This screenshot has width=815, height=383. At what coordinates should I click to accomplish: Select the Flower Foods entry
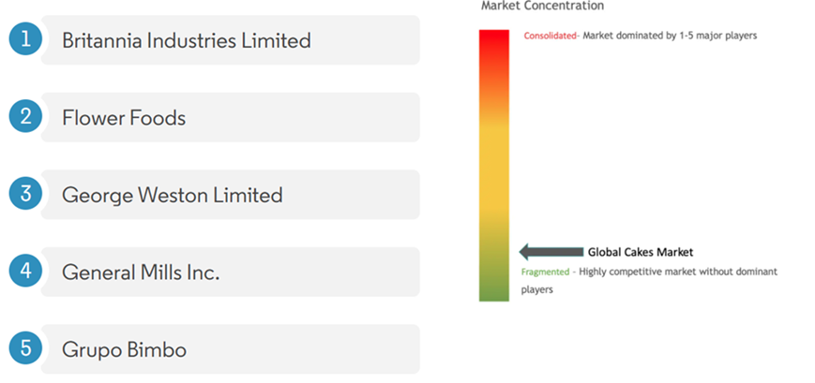coord(231,117)
